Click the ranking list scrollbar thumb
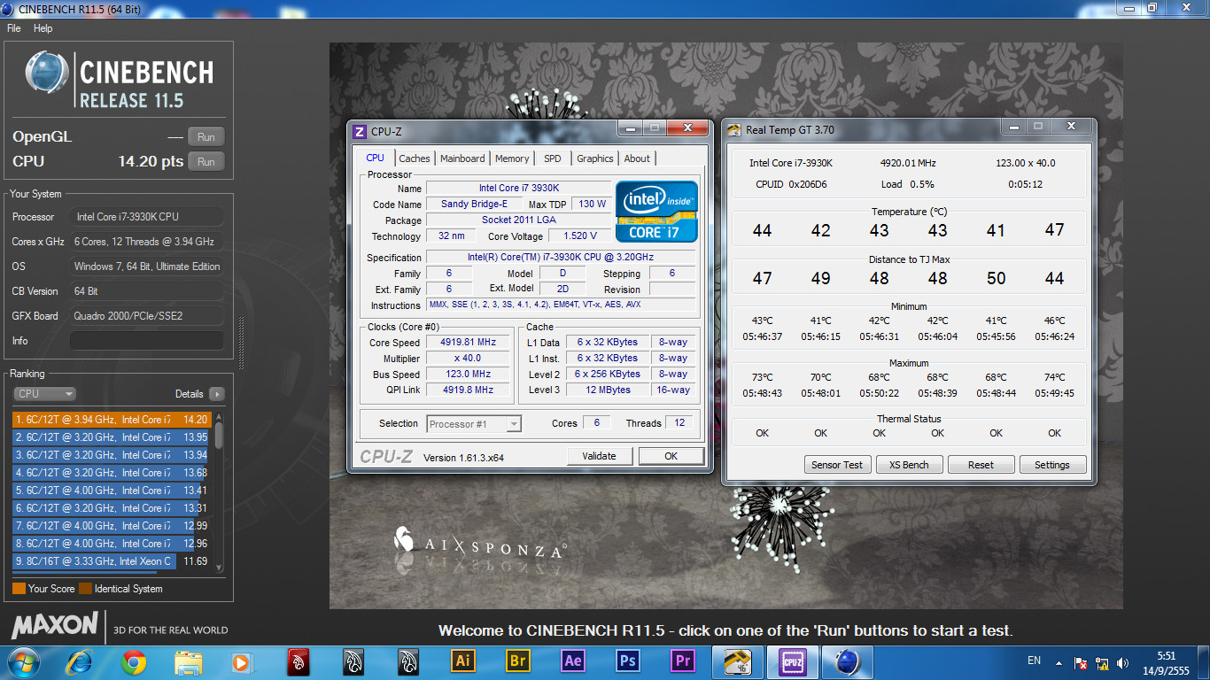The height and width of the screenshot is (680, 1210). pyautogui.click(x=219, y=435)
